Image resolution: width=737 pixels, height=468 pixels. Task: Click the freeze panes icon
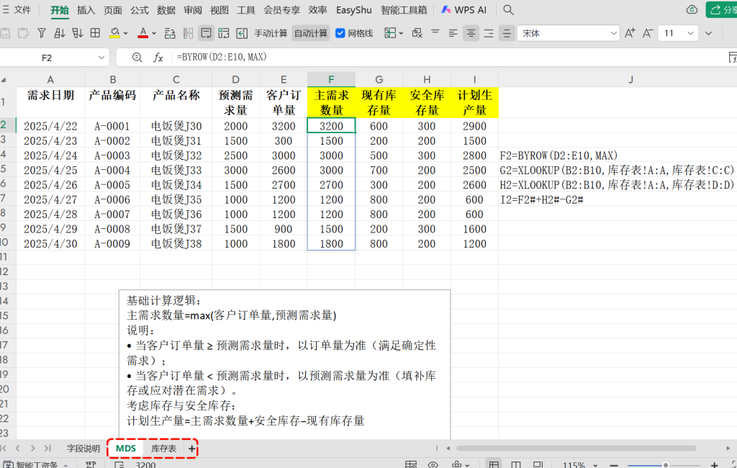pyautogui.click(x=224, y=33)
